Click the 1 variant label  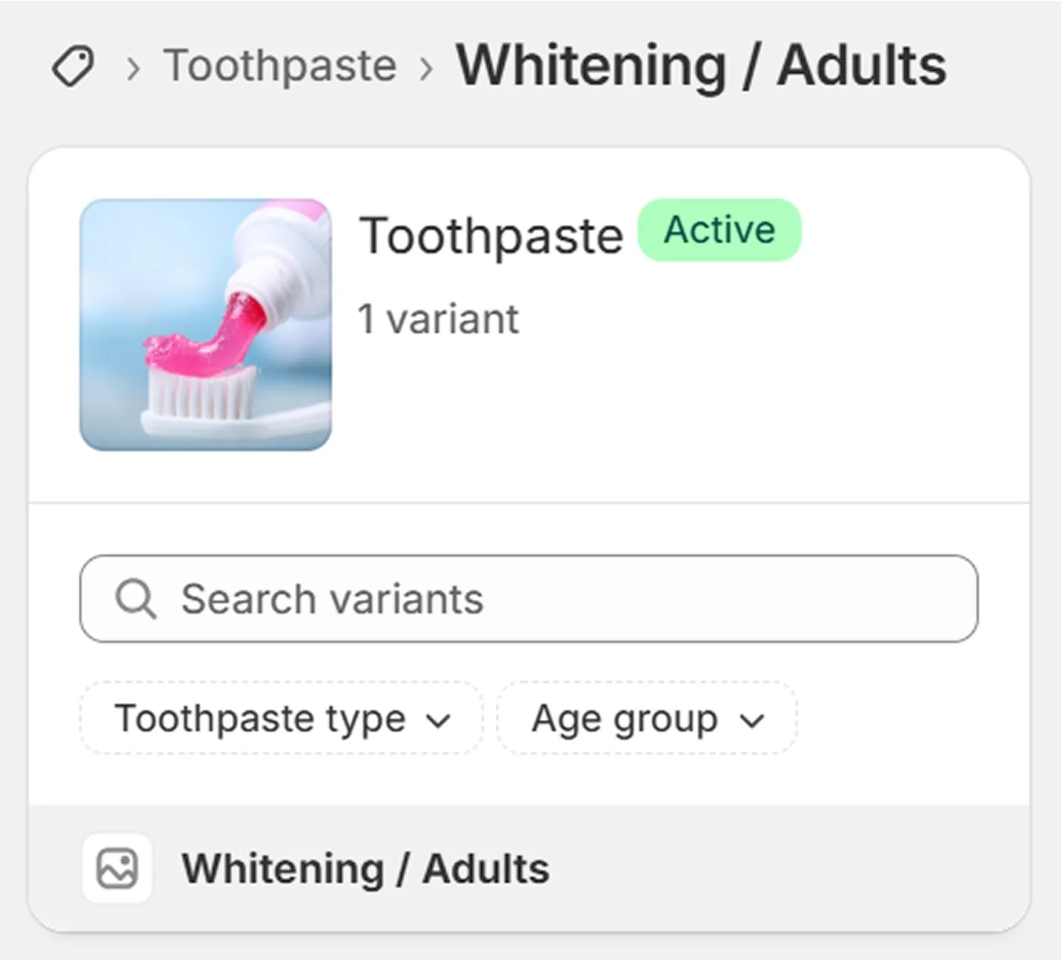point(438,319)
